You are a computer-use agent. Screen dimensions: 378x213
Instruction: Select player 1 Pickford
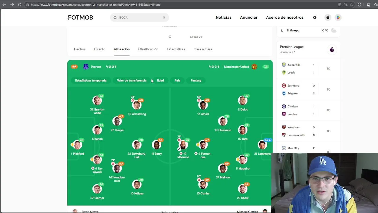pyautogui.click(x=77, y=147)
